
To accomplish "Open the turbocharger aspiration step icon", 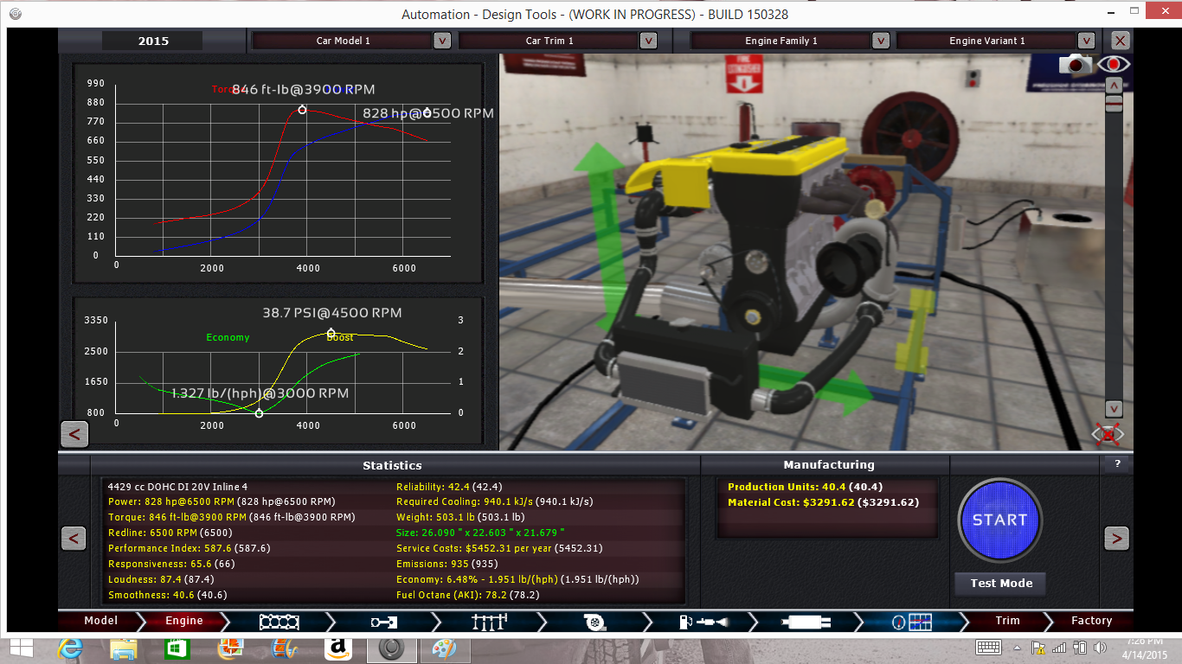I will 594,621.
